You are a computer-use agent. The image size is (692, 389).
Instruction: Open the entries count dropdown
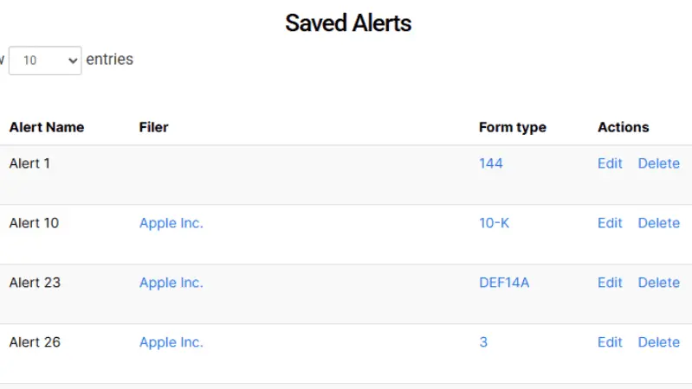45,61
